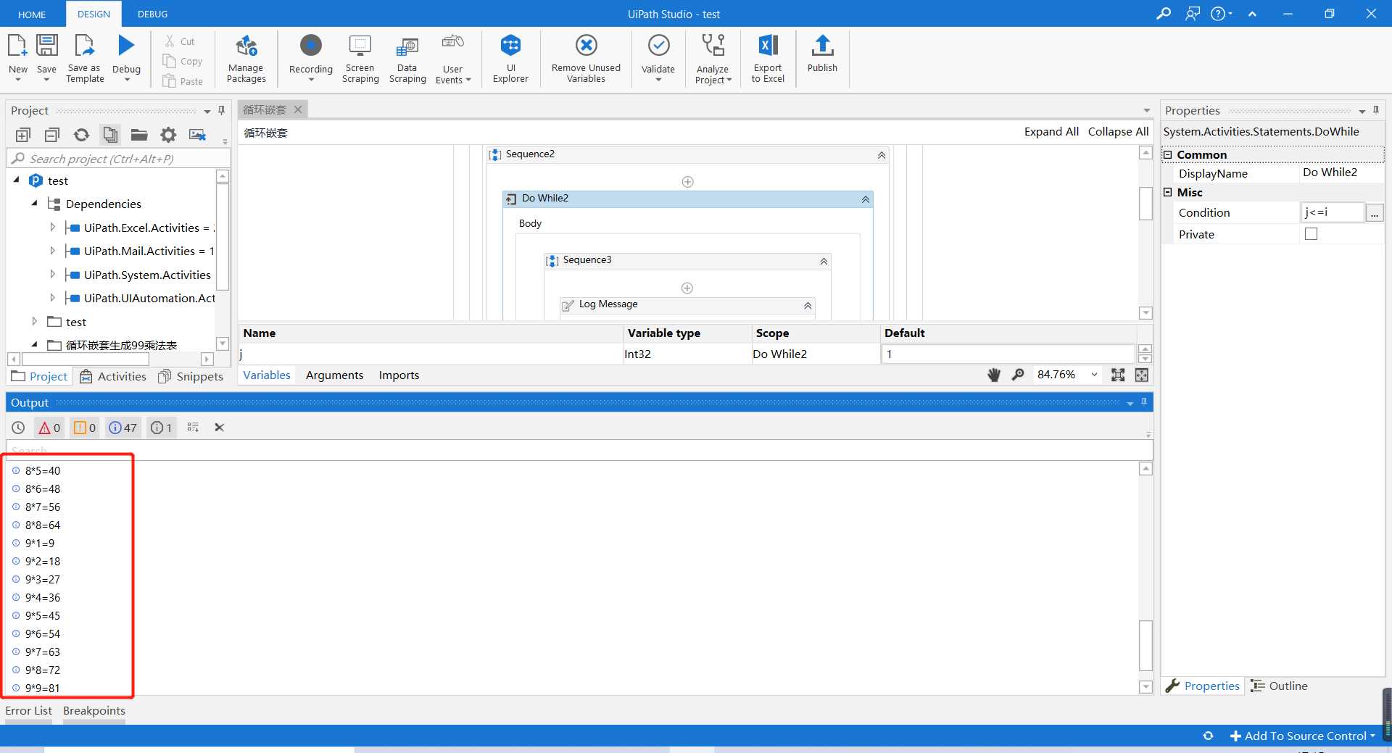
Task: Focus the Search project field
Action: 118,159
